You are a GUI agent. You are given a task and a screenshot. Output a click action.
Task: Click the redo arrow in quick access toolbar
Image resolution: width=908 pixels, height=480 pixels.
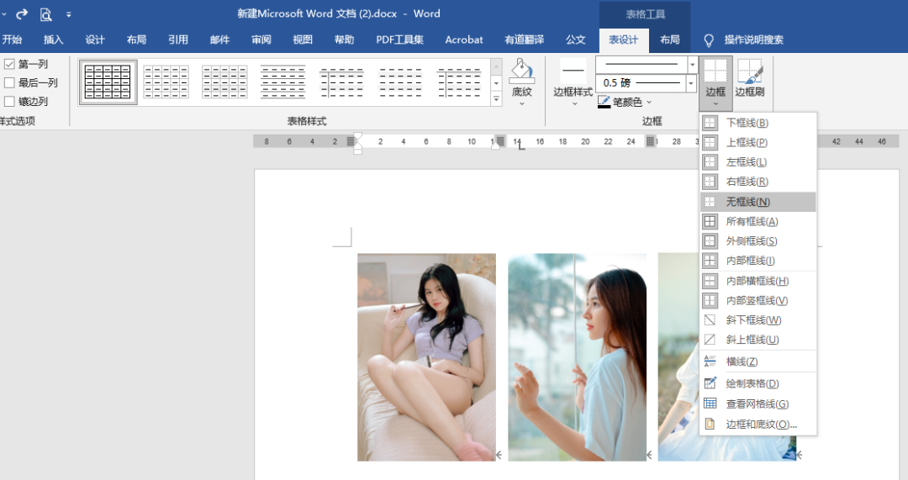tap(21, 13)
